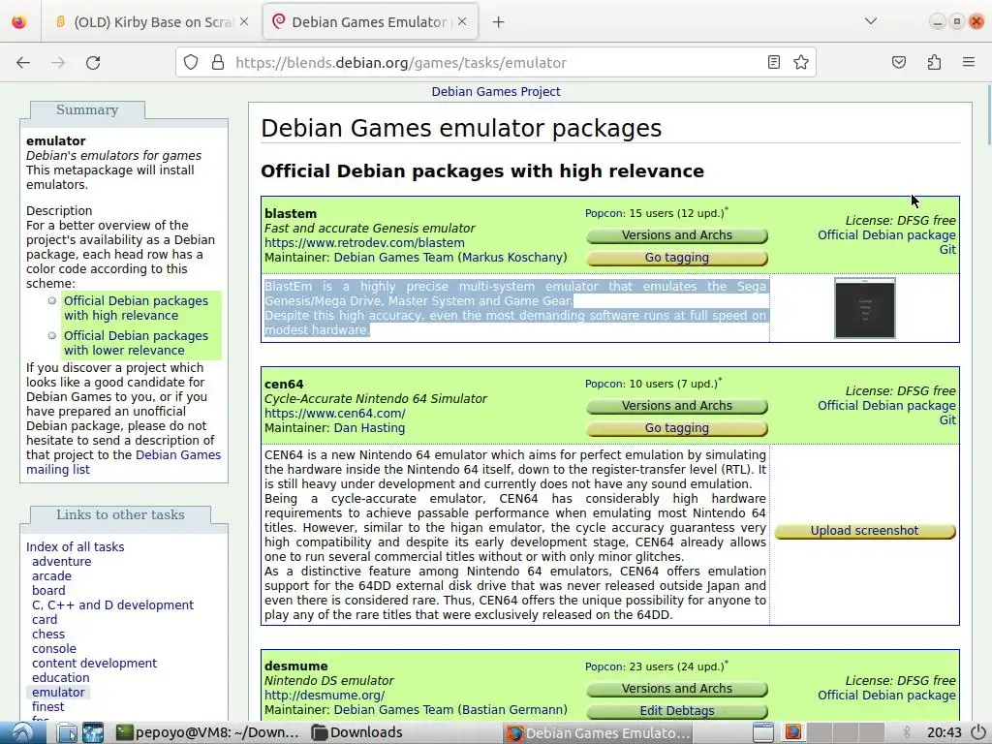Viewport: 992px width, 744px height.
Task: Switch to Debian Games Emulator taskbar entry
Action: (599, 732)
